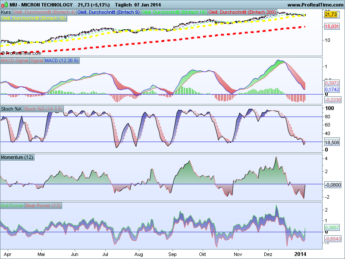
Task: Click Gleit. Durchschnitt (Einfach 200) label
Action: click(242, 12)
